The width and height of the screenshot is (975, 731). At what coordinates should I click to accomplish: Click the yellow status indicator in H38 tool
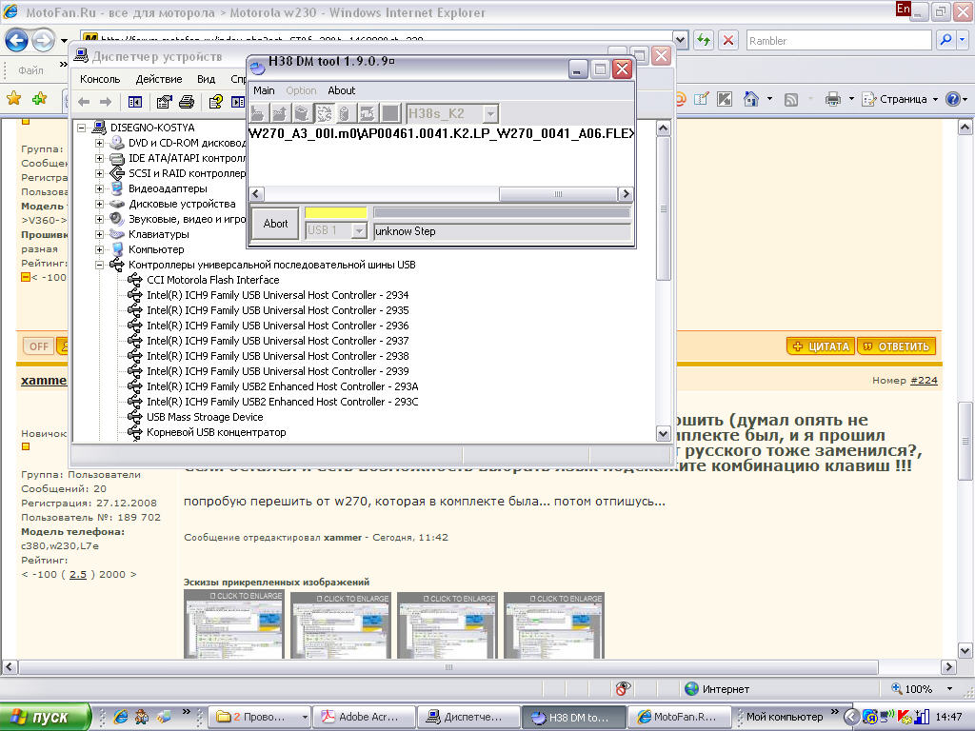pyautogui.click(x=336, y=212)
